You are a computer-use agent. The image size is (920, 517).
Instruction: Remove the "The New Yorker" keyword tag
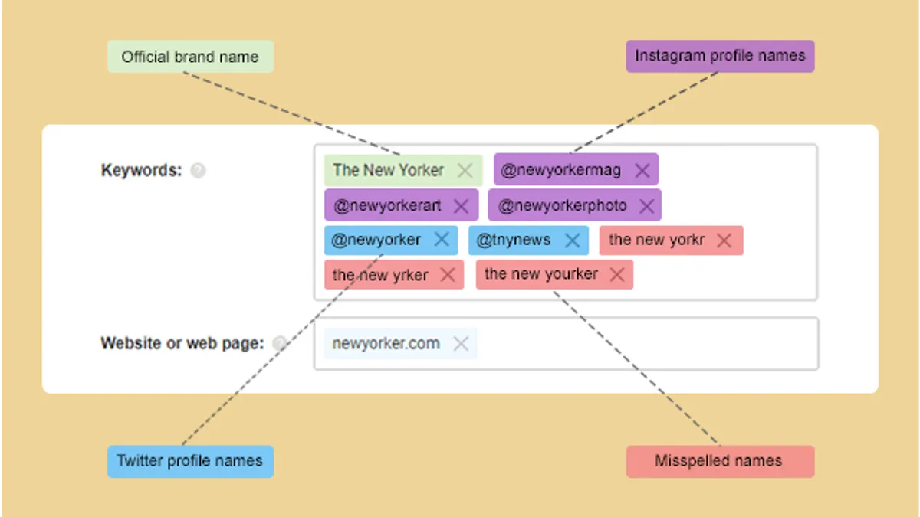click(x=465, y=170)
